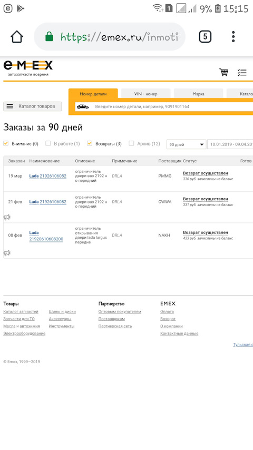Click supplier code PMMG
The width and height of the screenshot is (253, 450).
(x=165, y=176)
